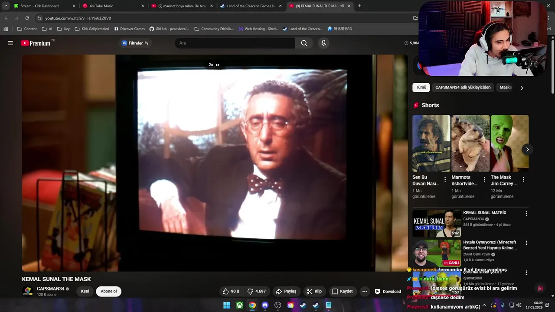This screenshot has width=555, height=312.
Task: Open Discover Games bookmark
Action: click(129, 29)
